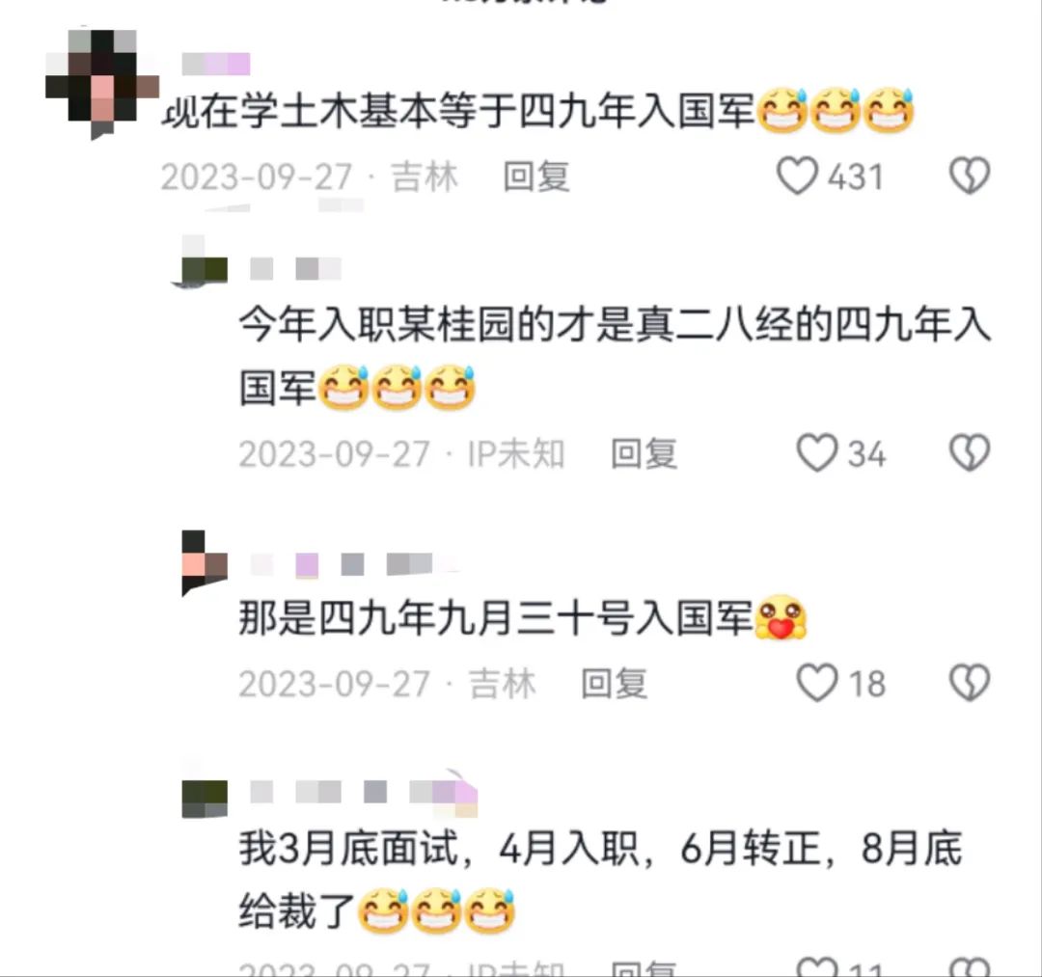Dislike the 九月三十号 reply comment
Image resolution: width=1042 pixels, height=977 pixels.
[x=970, y=683]
